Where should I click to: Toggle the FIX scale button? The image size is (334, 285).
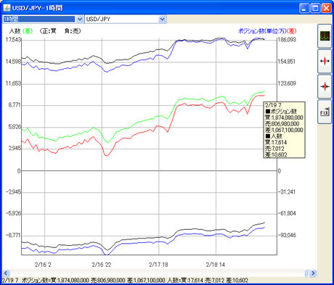(x=325, y=112)
